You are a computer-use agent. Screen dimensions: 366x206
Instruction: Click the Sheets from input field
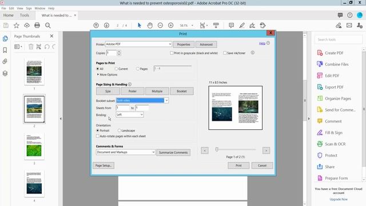(x=122, y=108)
